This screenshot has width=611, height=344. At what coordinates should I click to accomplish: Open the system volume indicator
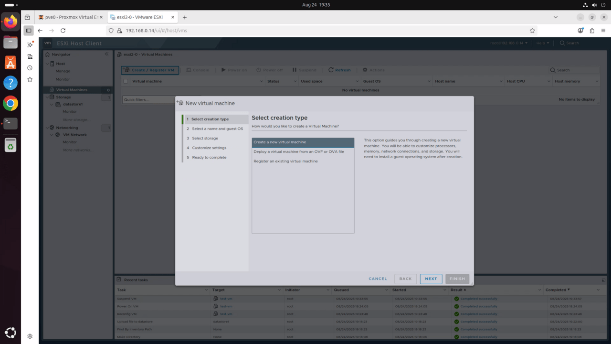[595, 5]
